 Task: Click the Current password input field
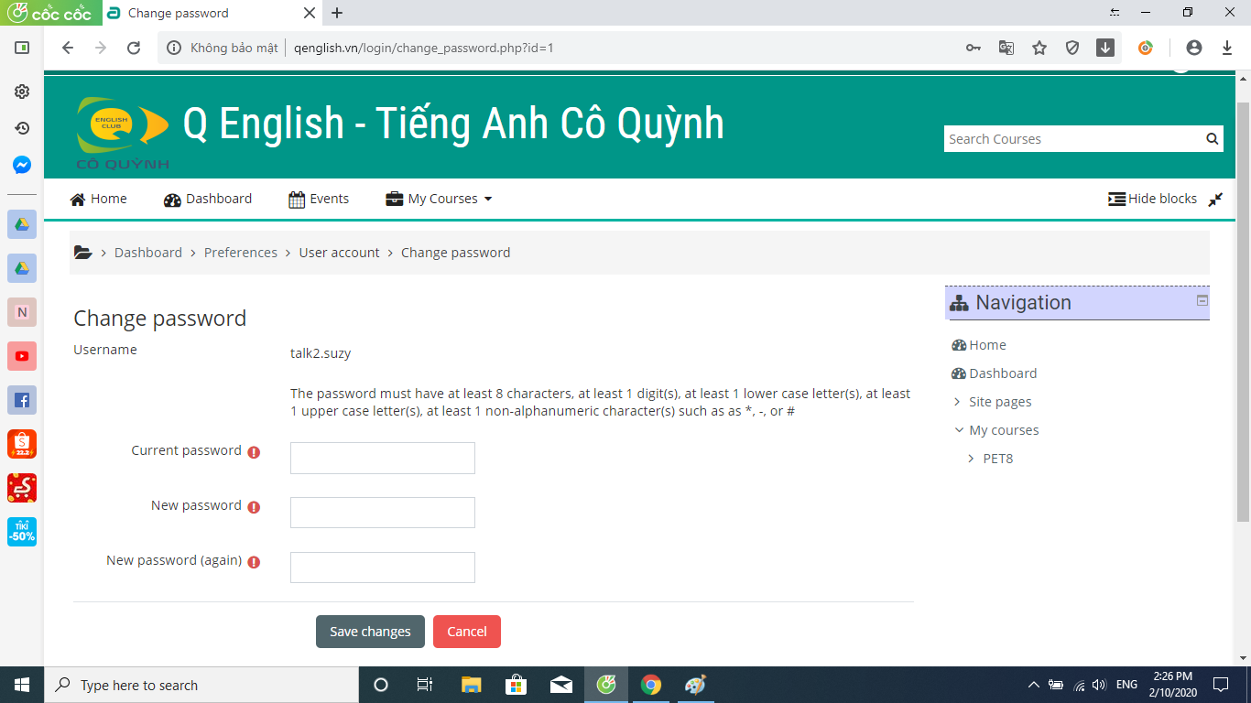(383, 458)
